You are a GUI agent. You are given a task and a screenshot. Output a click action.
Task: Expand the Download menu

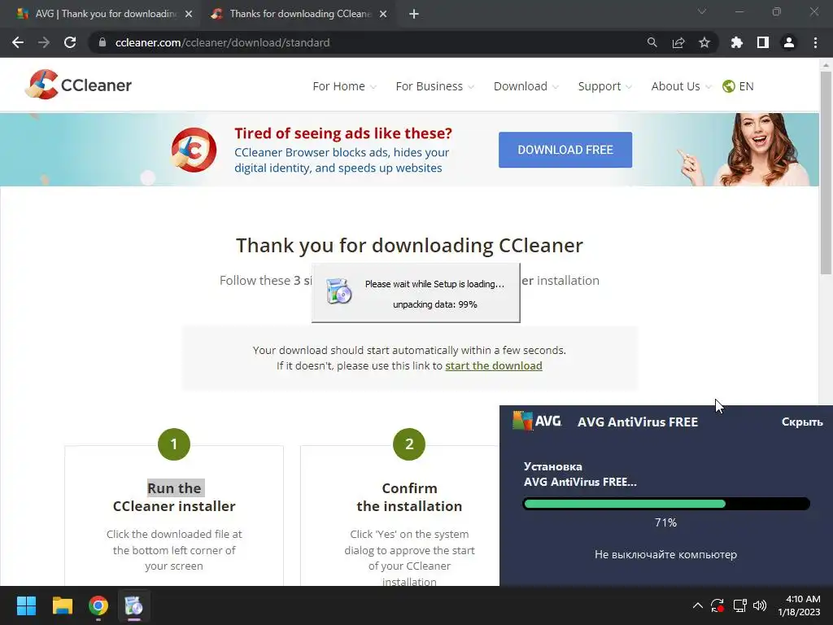point(526,86)
